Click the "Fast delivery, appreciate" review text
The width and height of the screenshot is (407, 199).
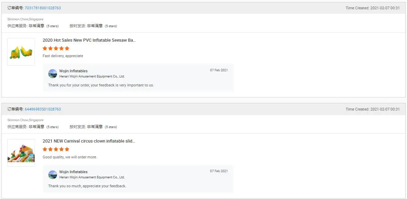coord(63,56)
